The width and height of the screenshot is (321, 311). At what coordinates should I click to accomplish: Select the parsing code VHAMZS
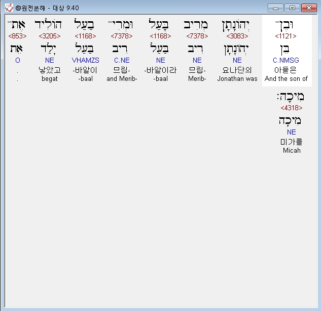point(85,60)
